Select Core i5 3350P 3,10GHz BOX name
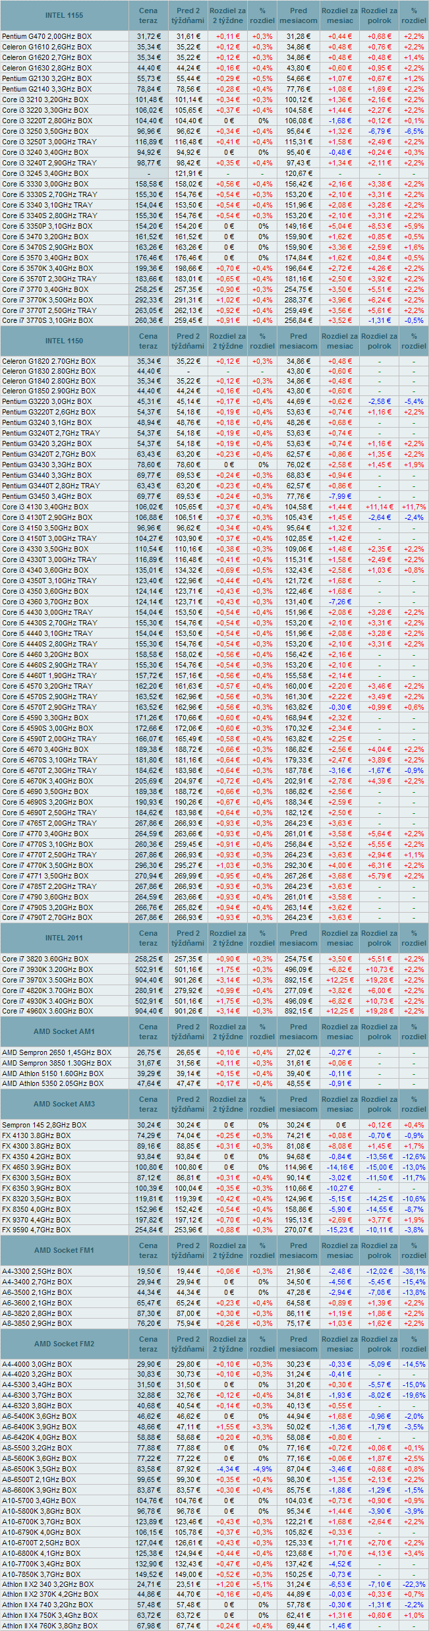The height and width of the screenshot is (1631, 429). (x=47, y=226)
